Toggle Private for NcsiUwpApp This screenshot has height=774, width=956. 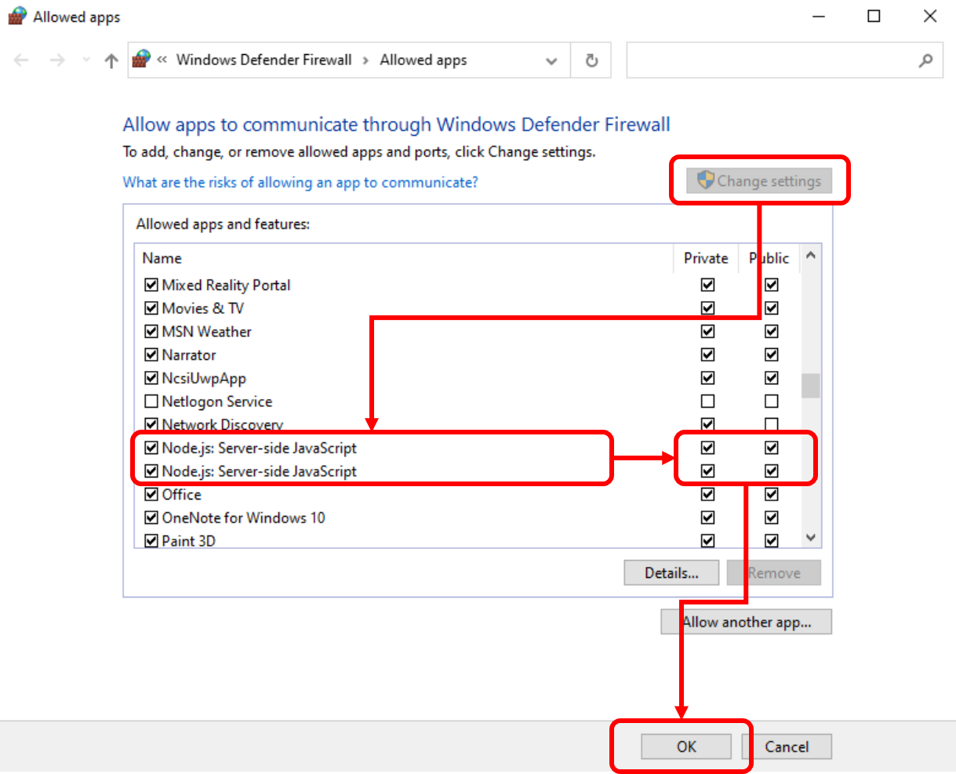coord(708,378)
